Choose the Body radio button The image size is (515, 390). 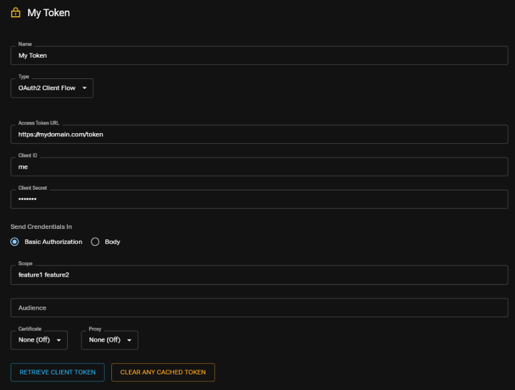(x=95, y=242)
